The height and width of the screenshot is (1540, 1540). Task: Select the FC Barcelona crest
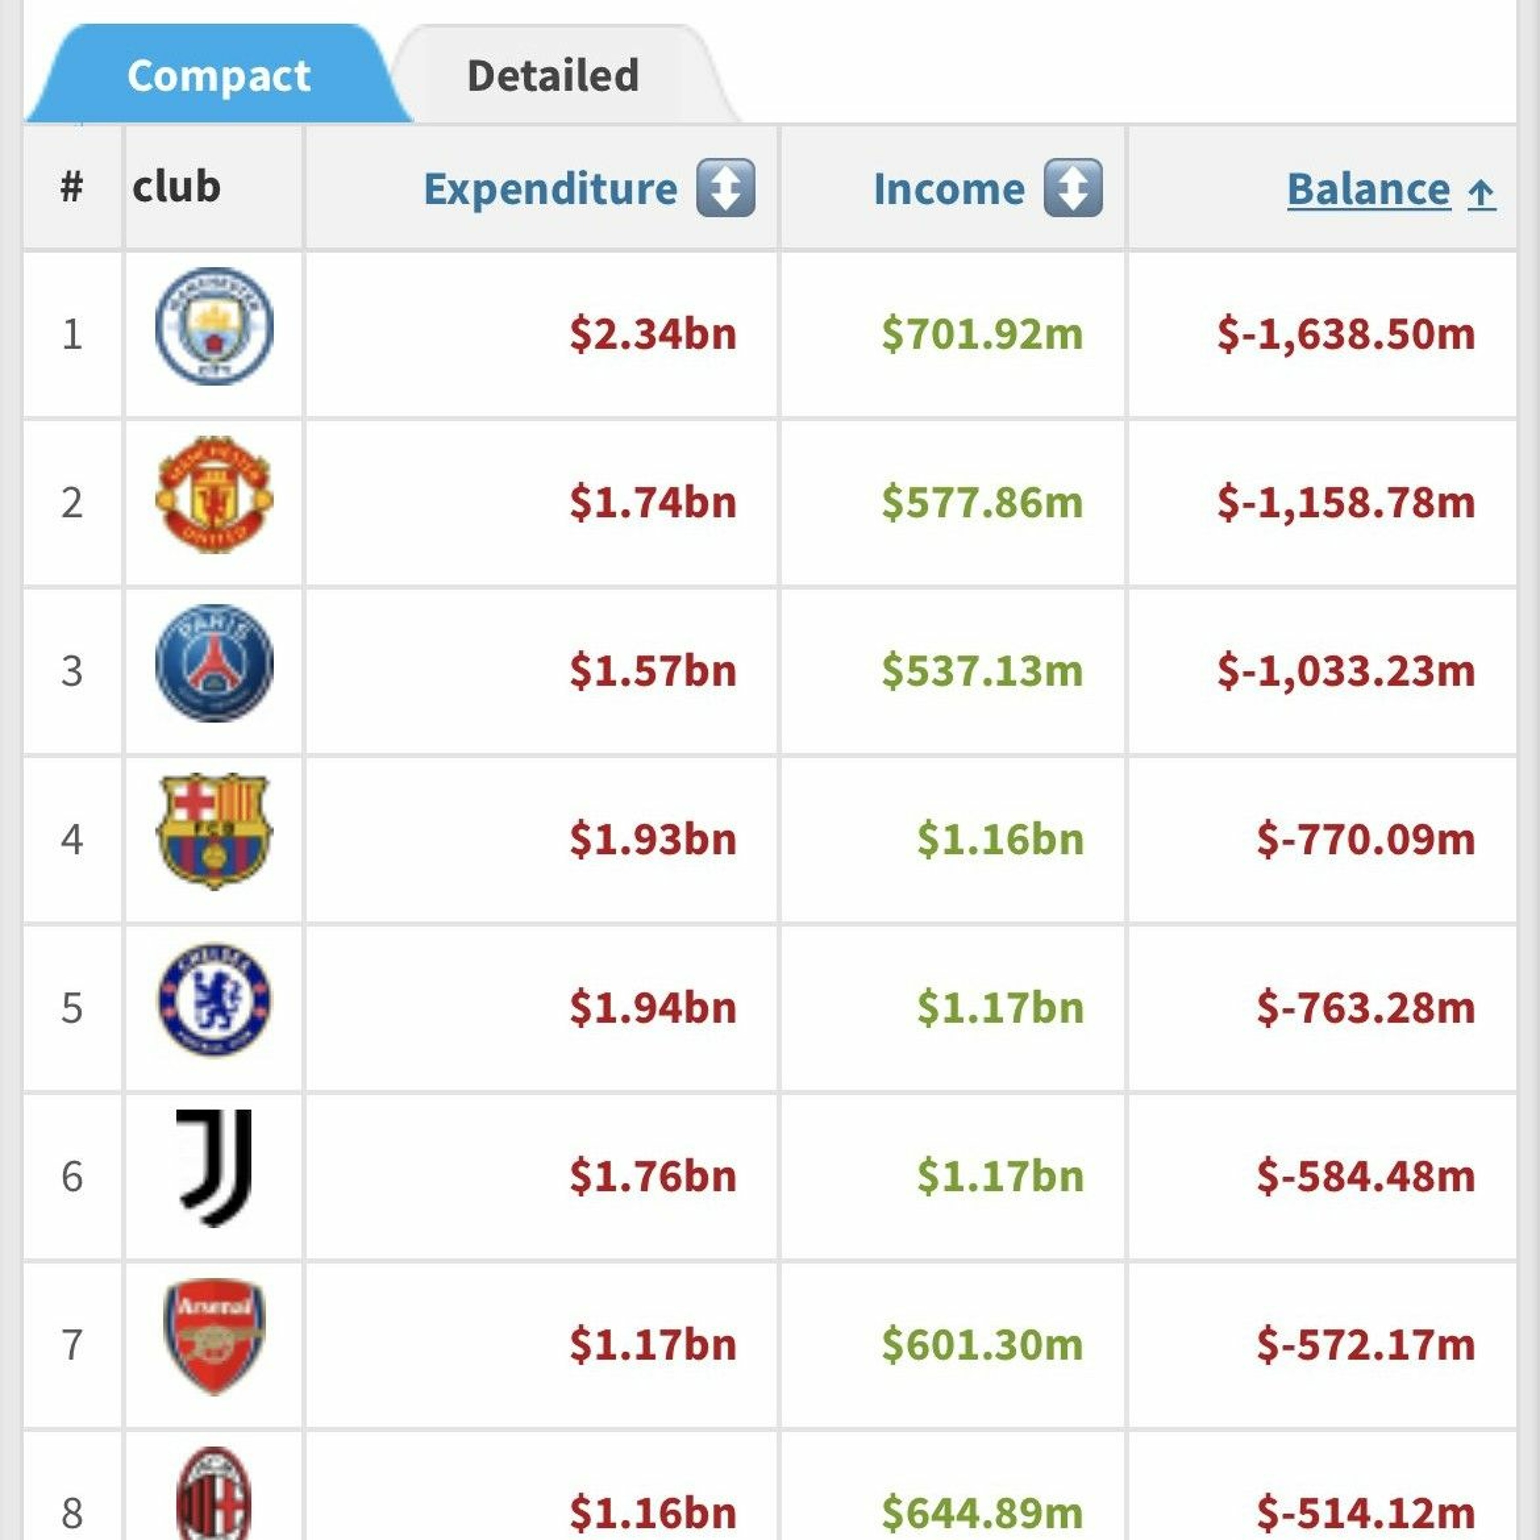point(214,832)
